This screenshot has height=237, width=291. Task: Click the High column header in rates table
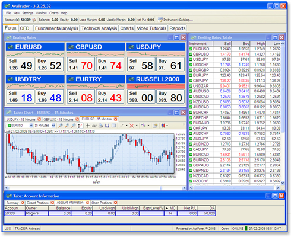pos(258,44)
